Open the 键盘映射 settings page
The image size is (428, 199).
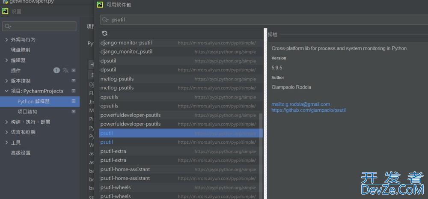(x=21, y=50)
